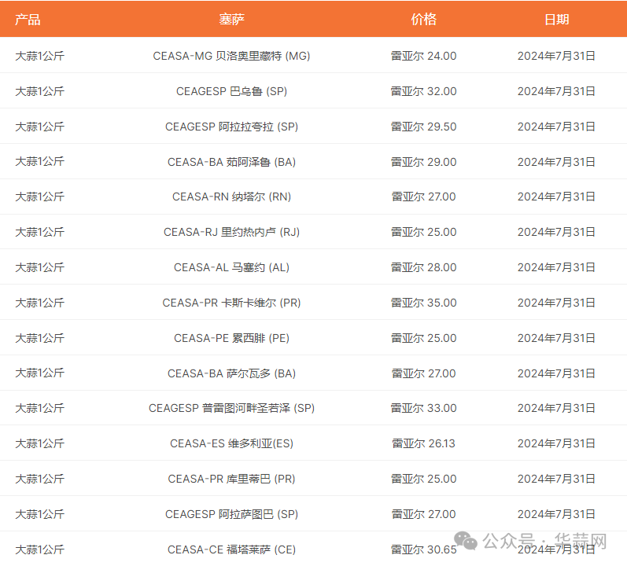Select the CEAGESP 阿拉拉夸拉 (SP) market cell
Viewport: 627px width, 566px height.
[x=231, y=127]
